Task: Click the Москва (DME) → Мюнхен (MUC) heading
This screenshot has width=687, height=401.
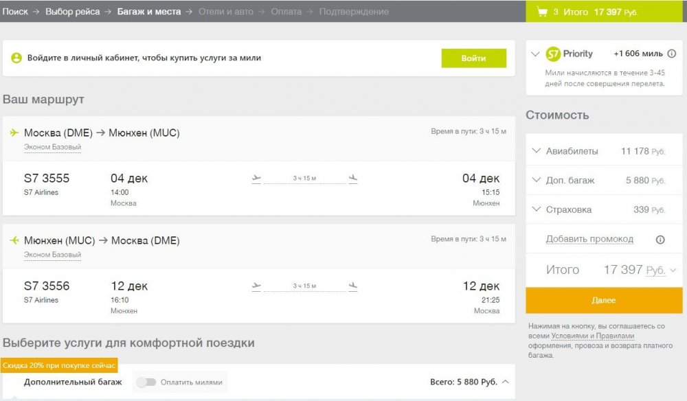Action: pos(102,133)
